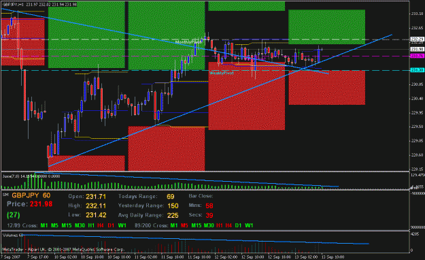
Task: Click M1 in the 12/89 Cross row
Action: point(44,225)
